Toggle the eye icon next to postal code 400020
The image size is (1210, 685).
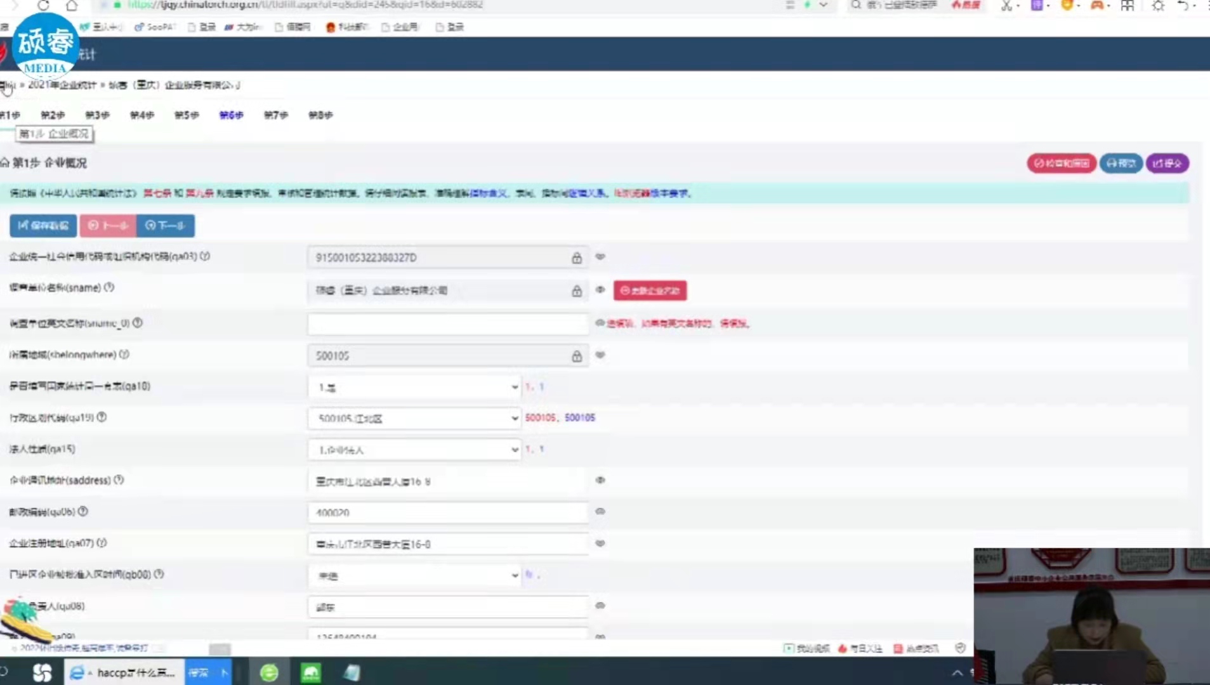pos(600,511)
